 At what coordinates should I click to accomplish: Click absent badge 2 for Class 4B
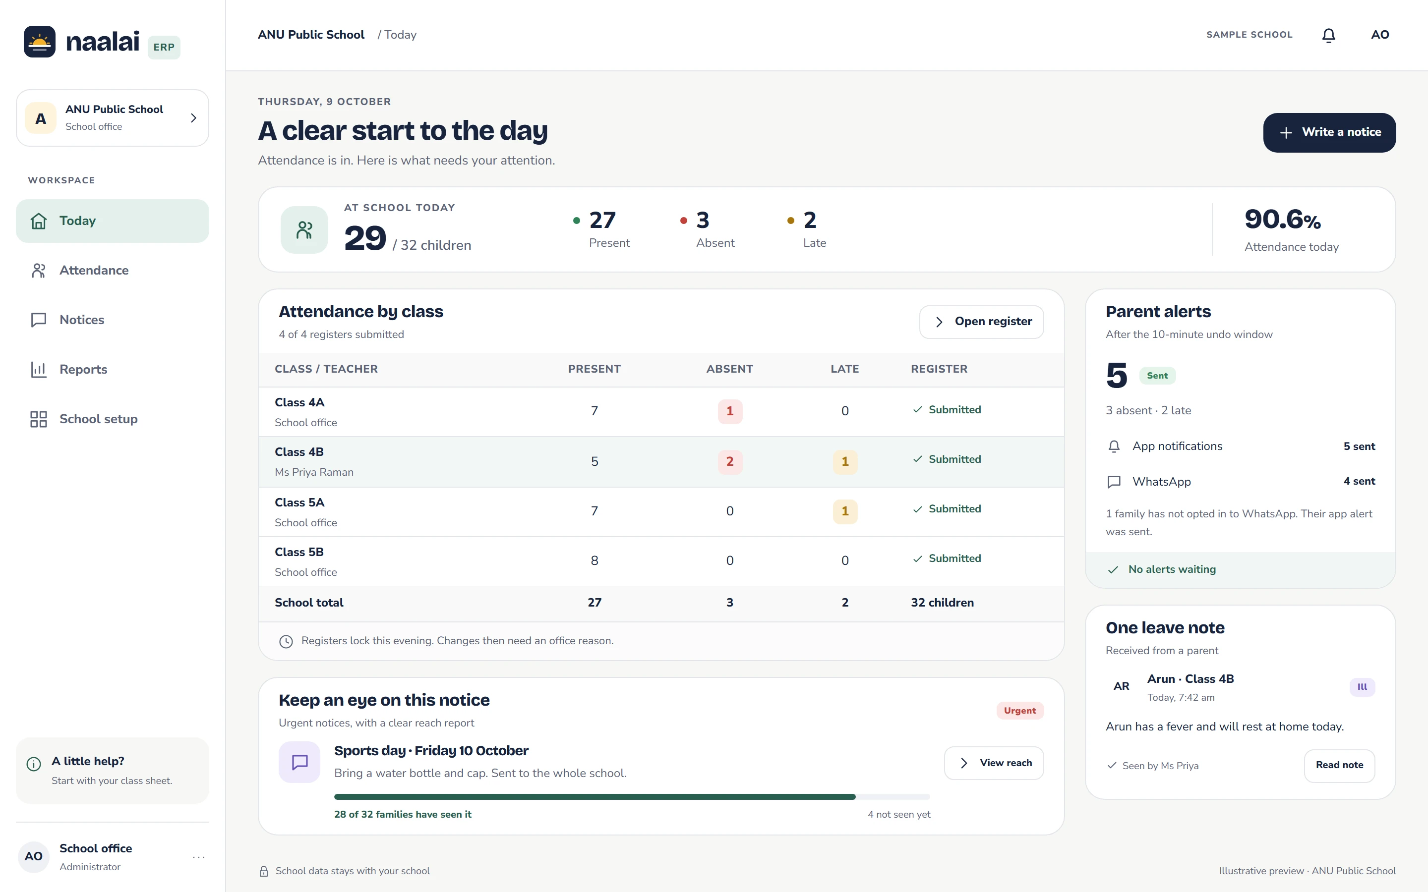tap(730, 461)
